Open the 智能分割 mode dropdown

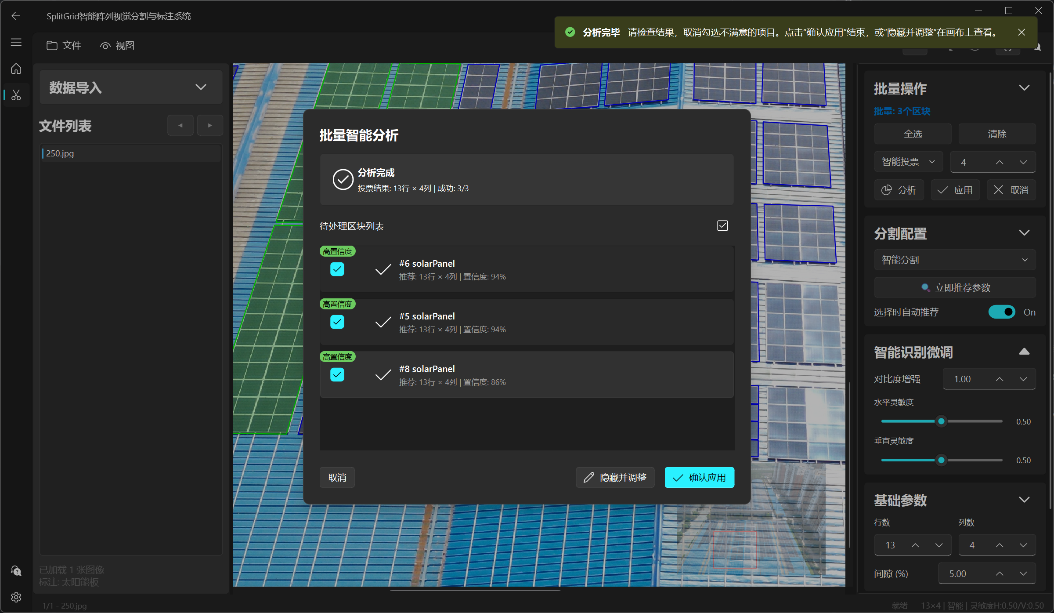(954, 260)
